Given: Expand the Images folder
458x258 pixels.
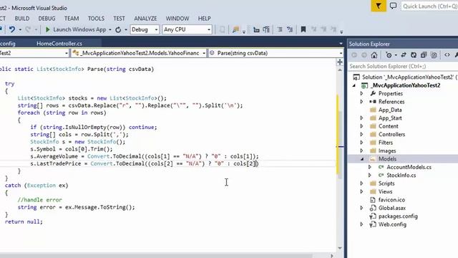Looking at the screenshot, I should 361,151.
